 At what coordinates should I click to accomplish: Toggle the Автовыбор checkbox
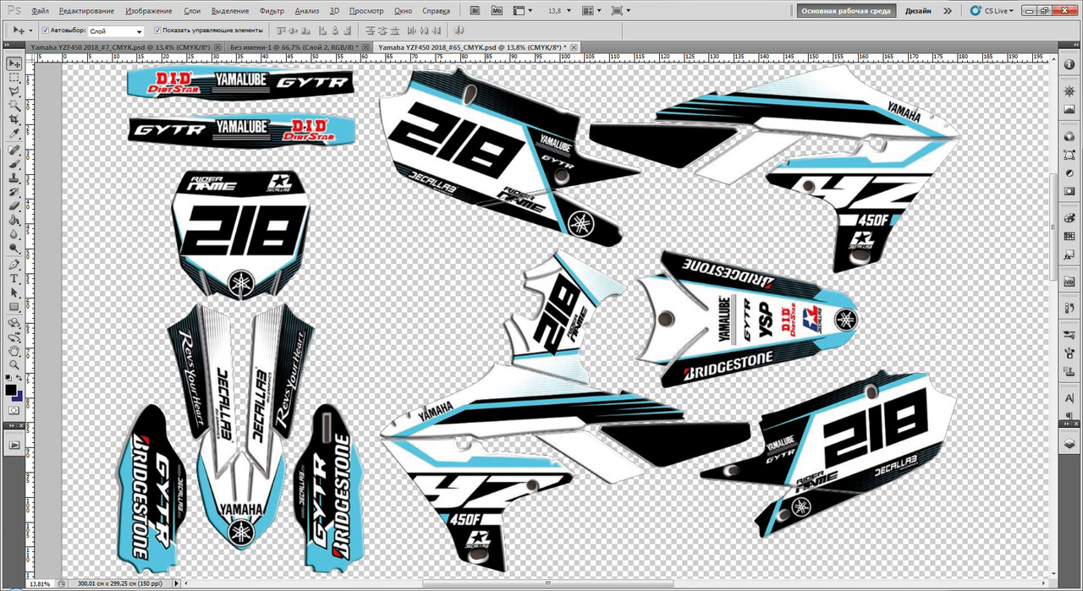45,30
